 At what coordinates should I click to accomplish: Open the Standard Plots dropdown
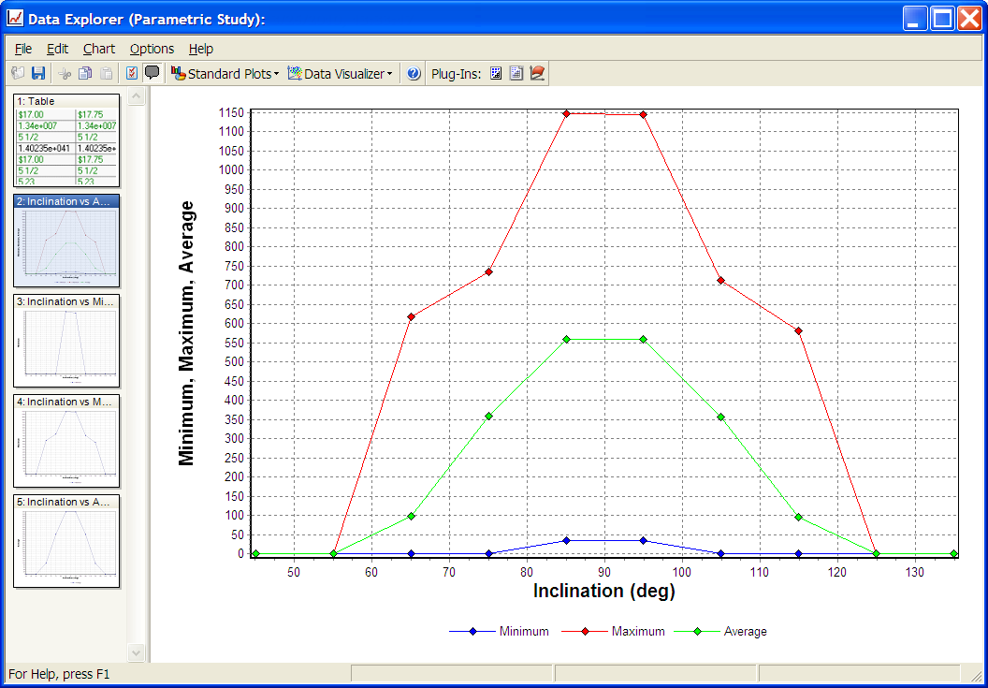225,74
